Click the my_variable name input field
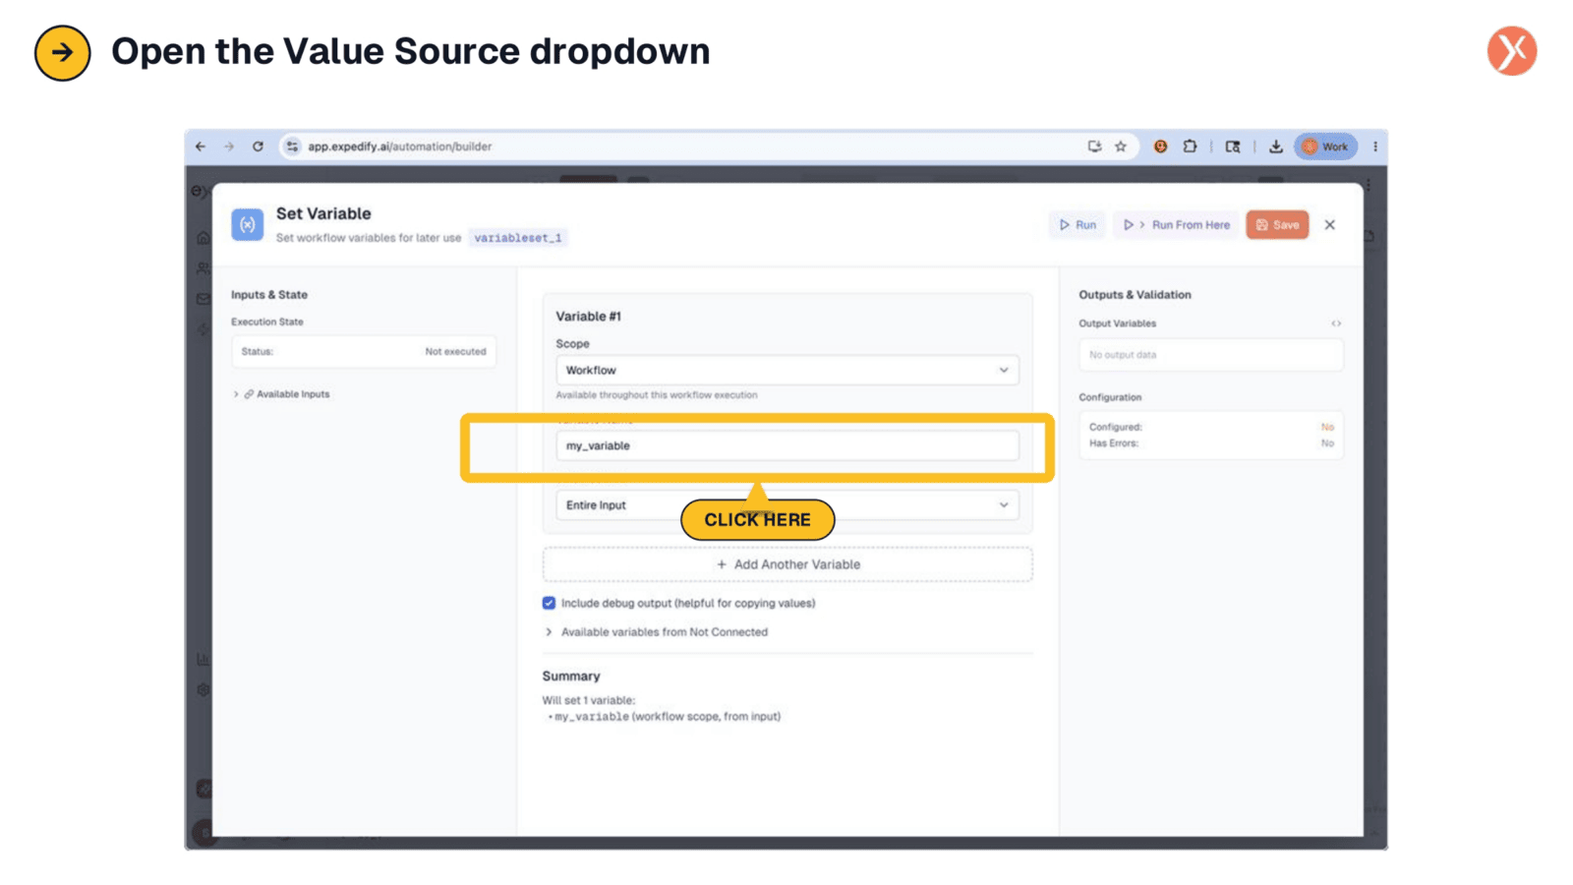The width and height of the screenshot is (1573, 885). [x=787, y=445]
